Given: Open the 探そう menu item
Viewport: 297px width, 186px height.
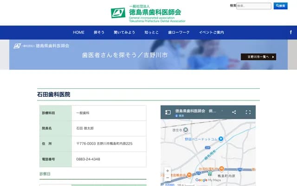Looking at the screenshot, I should click(x=99, y=33).
